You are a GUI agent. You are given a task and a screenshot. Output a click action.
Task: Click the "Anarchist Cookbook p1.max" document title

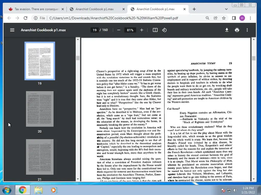[x=43, y=30]
